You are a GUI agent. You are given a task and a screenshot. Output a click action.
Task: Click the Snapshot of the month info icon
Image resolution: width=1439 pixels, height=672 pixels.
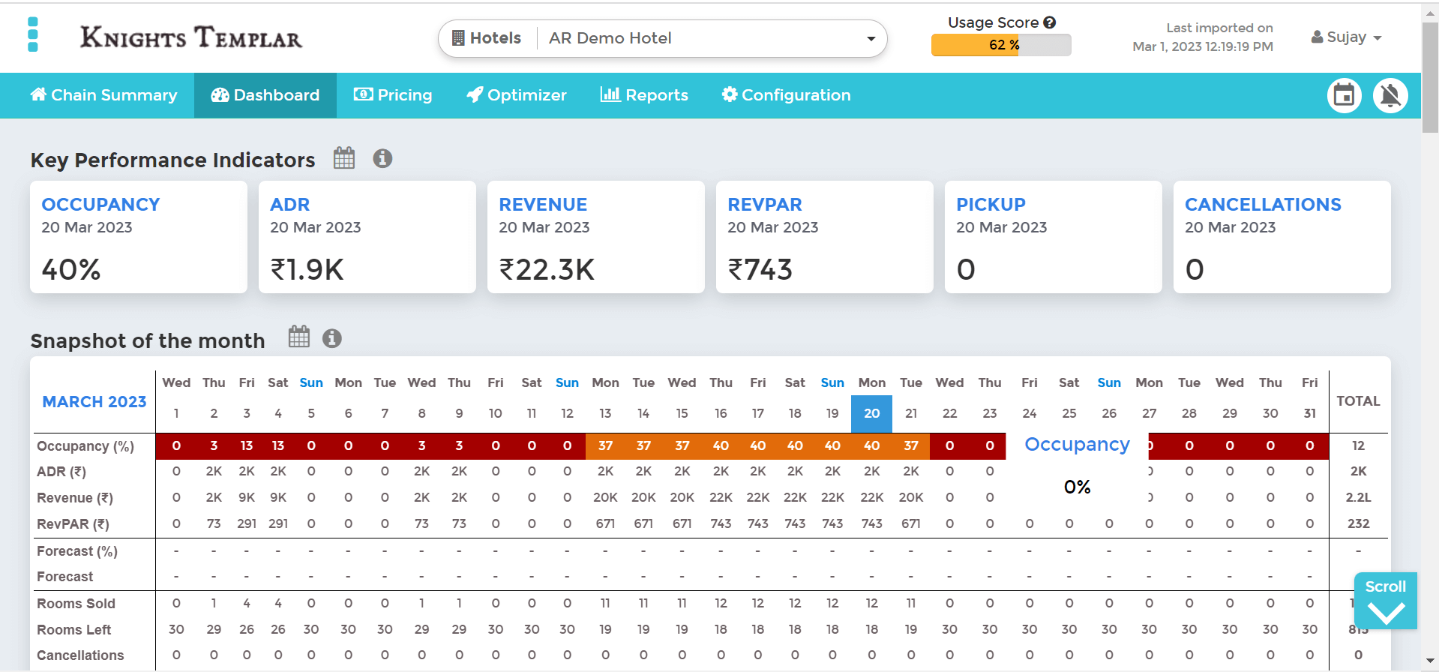[x=332, y=338]
